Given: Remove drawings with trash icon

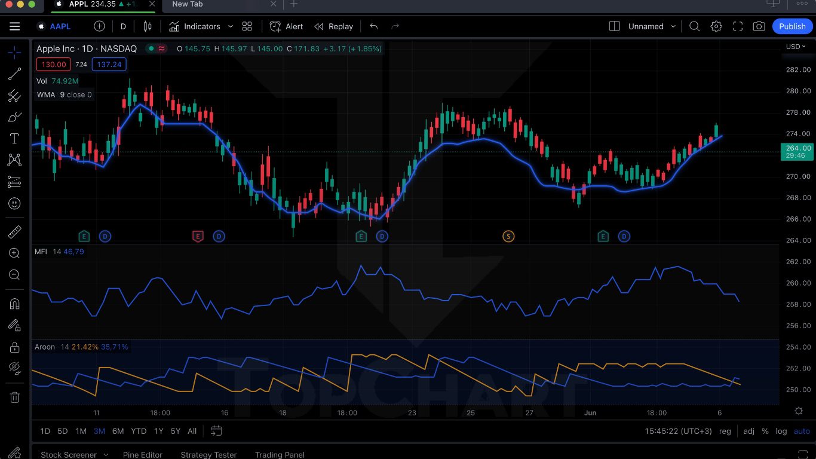Looking at the screenshot, I should (x=14, y=397).
